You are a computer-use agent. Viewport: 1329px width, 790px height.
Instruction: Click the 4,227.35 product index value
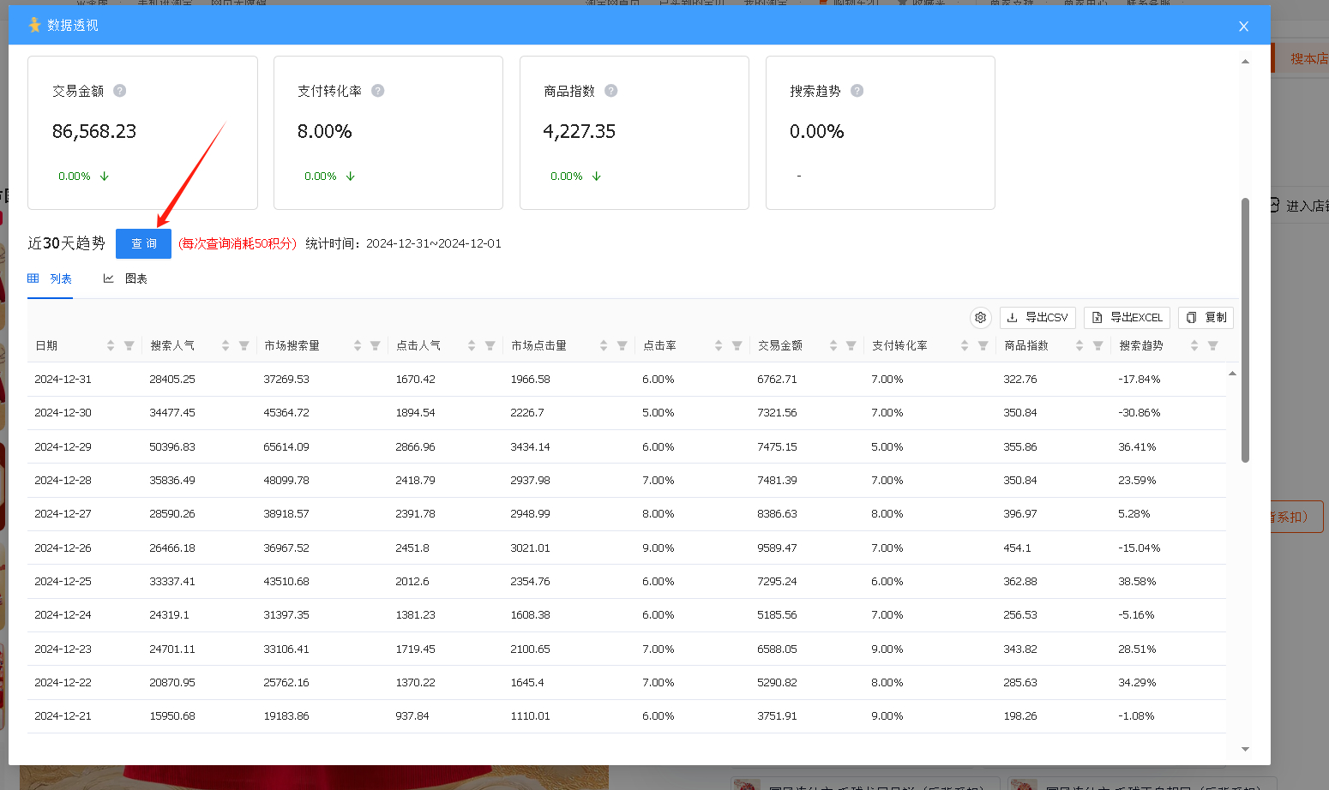click(x=580, y=132)
